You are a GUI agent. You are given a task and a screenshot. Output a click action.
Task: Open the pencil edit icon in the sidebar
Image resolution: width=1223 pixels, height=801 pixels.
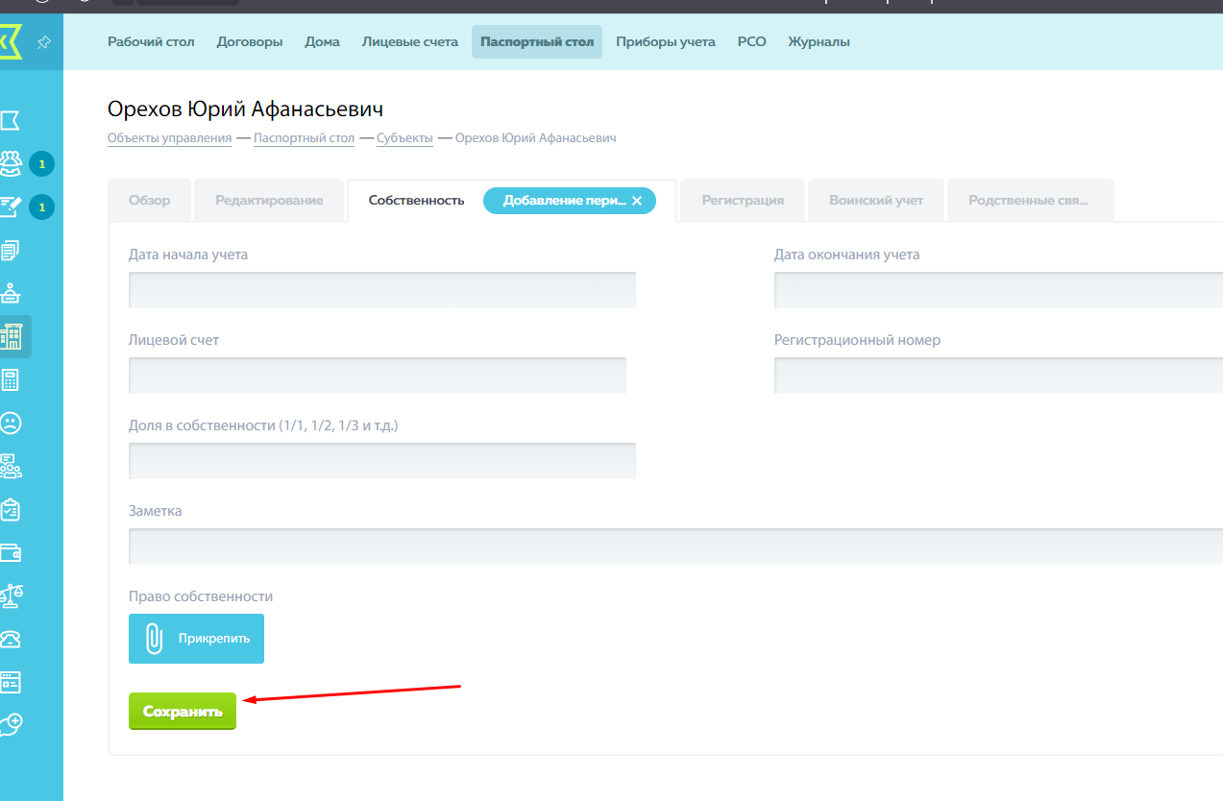[x=11, y=206]
